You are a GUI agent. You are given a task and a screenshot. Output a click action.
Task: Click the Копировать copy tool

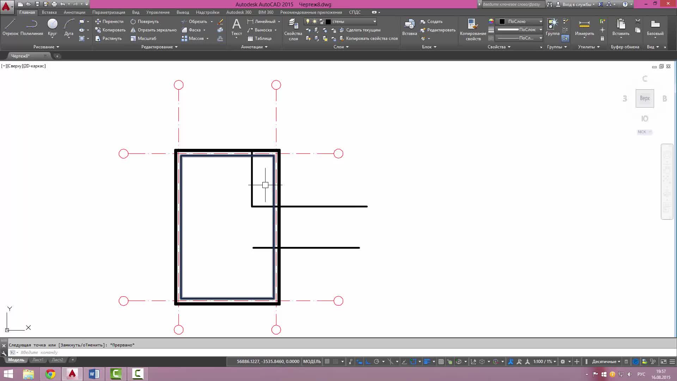(x=110, y=30)
